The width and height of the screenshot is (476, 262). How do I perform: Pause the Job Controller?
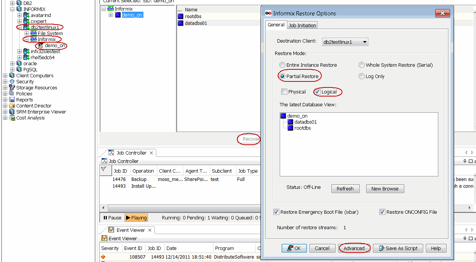112,218
